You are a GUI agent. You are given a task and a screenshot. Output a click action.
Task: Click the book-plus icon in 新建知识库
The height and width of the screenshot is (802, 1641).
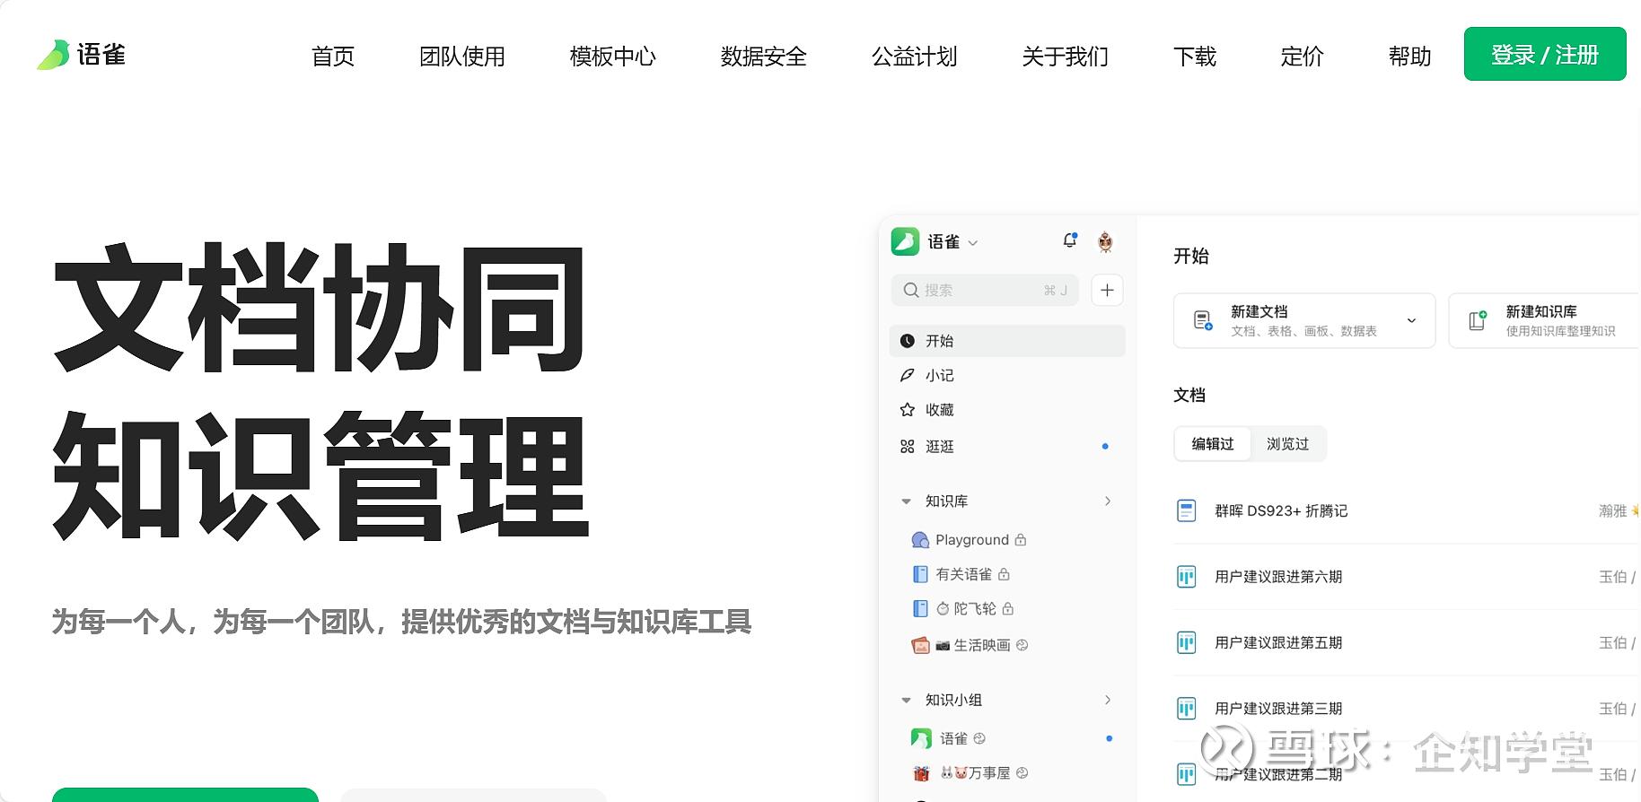[x=1478, y=320]
